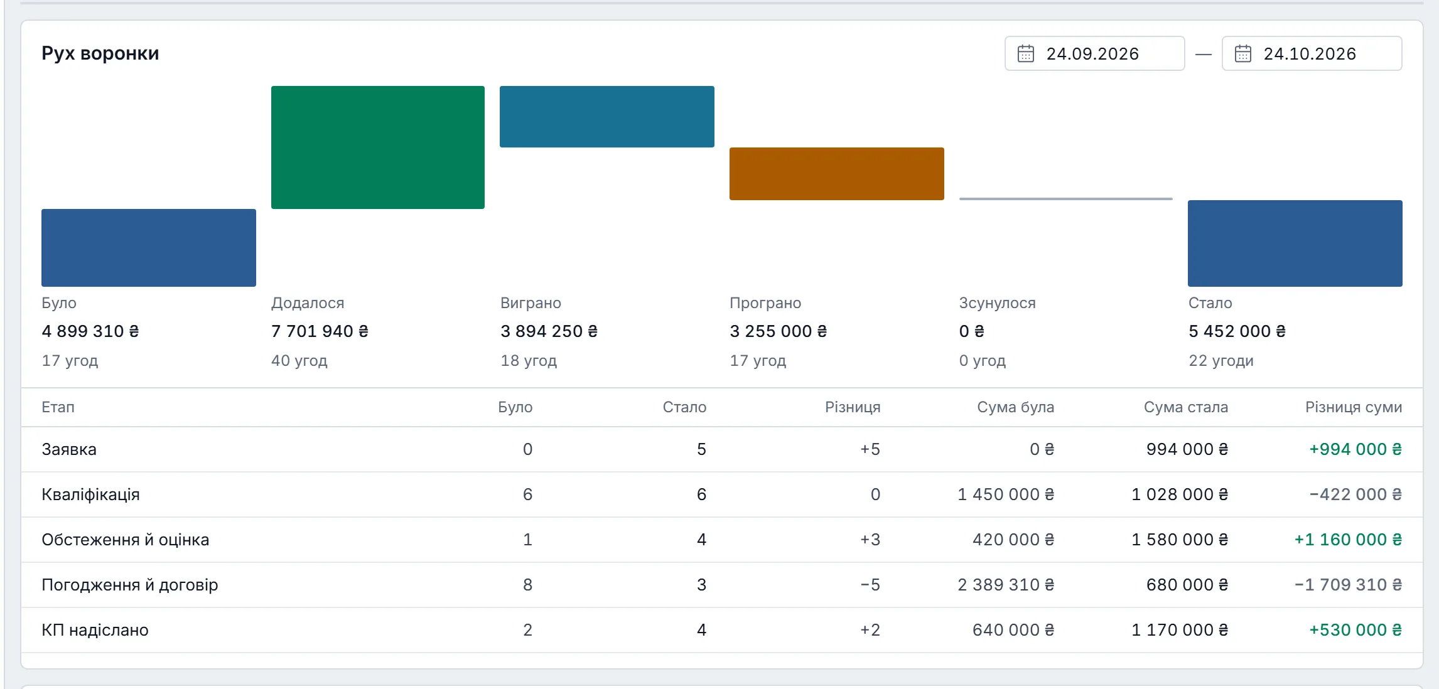Click the Різниця column header
The height and width of the screenshot is (689, 1439).
853,407
